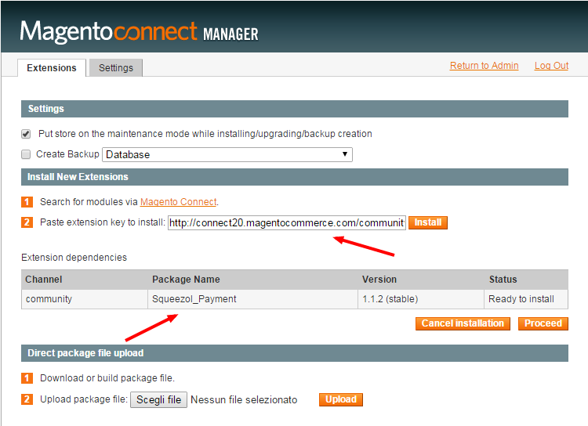Viewport: 588px width, 426px height.
Task: Click the community channel cell
Action: click(x=85, y=299)
